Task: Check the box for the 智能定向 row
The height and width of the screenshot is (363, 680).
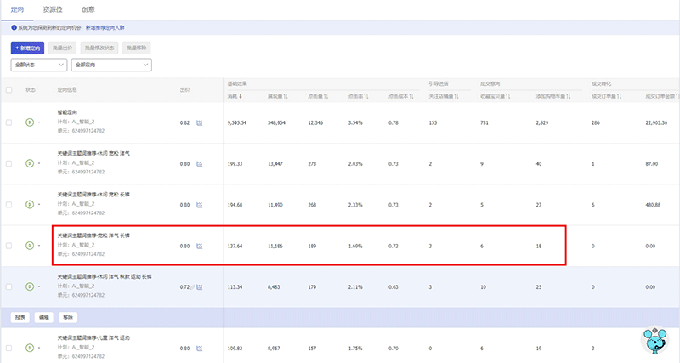Action: pos(9,122)
